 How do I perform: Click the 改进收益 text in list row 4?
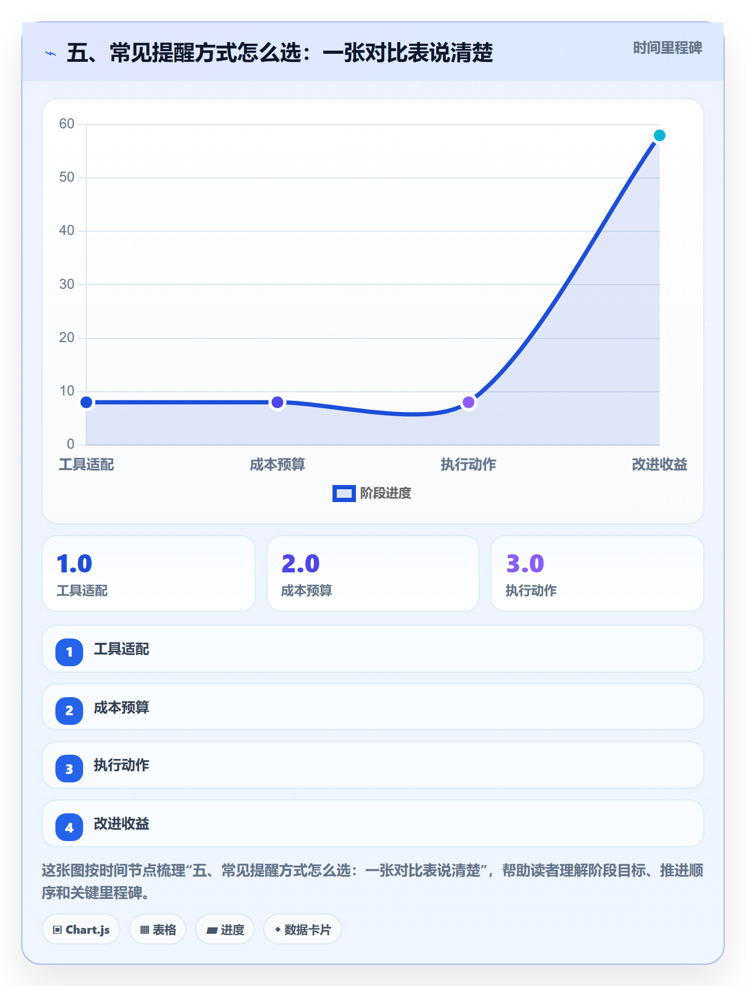(121, 824)
